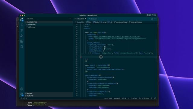
Task: Place cursor on apiKey line 32
Action: pyautogui.click(x=117, y=39)
